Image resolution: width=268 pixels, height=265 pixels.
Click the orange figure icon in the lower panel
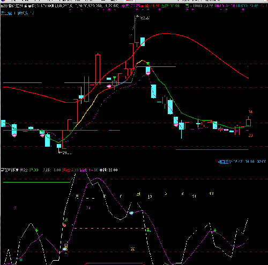132,248
